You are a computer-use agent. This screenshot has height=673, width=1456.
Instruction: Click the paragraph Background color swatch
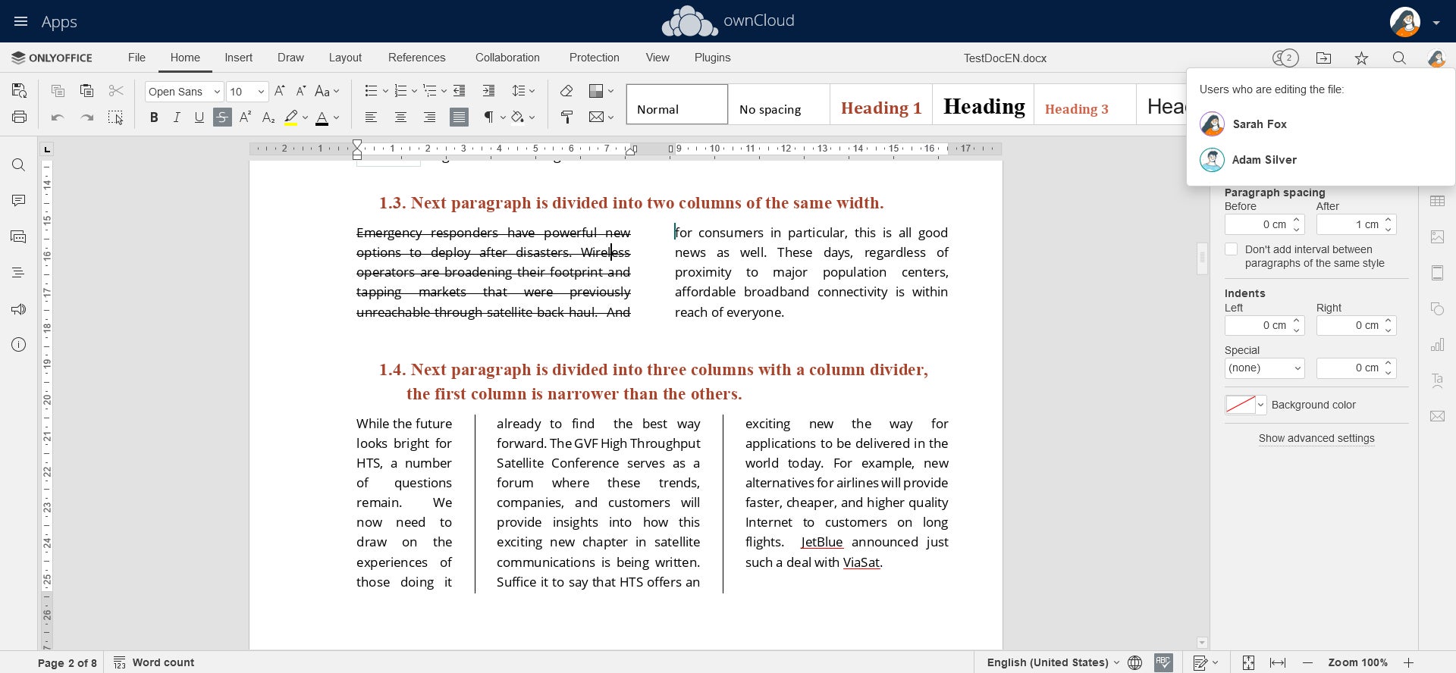[1241, 405]
